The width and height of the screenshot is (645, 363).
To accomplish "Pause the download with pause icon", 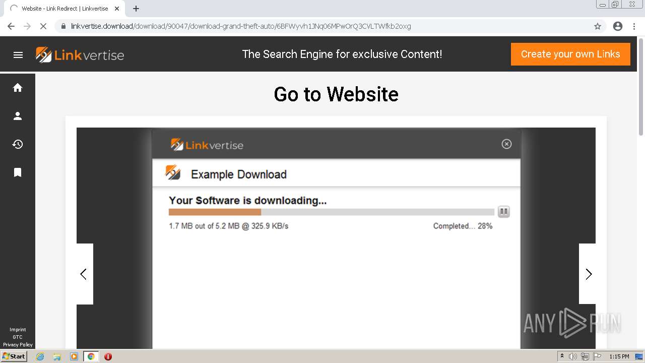I will (x=503, y=212).
